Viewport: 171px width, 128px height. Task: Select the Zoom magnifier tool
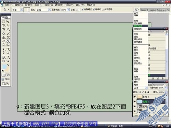point(8,61)
